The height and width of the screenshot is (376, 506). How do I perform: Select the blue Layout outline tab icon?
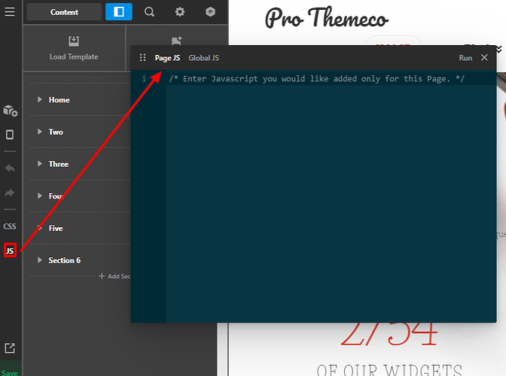click(119, 12)
